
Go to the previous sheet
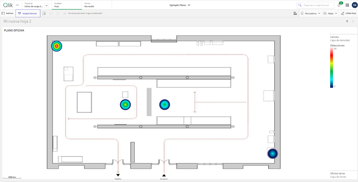pos(347,21)
